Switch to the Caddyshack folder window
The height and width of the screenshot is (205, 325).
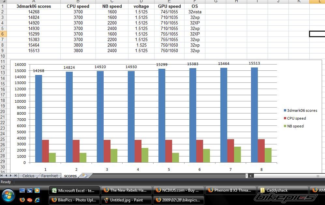282,190
